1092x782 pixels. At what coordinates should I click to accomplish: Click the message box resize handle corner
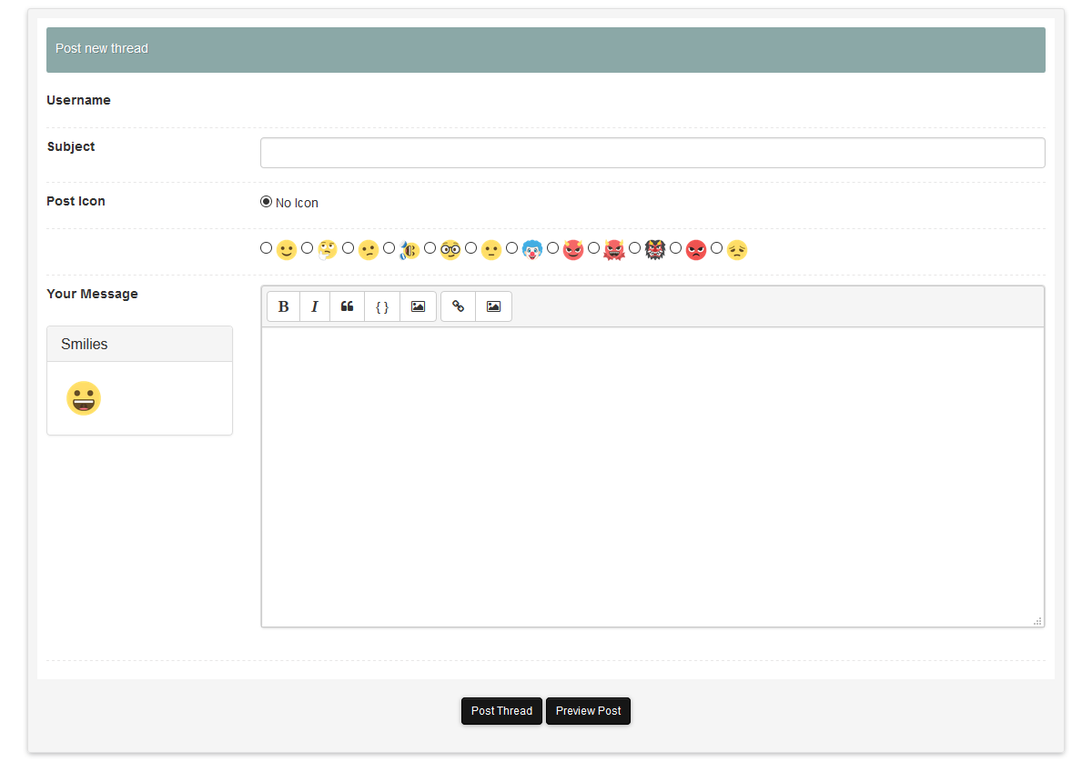click(1037, 621)
